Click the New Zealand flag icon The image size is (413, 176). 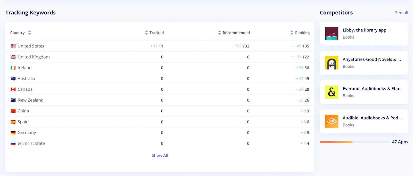pos(13,100)
